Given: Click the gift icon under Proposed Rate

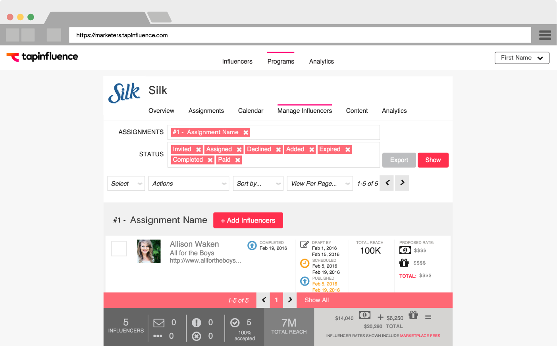Looking at the screenshot, I should 404,263.
